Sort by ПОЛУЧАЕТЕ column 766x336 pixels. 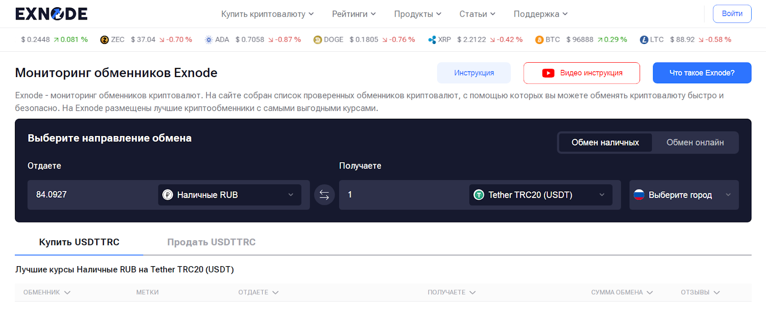click(x=451, y=292)
